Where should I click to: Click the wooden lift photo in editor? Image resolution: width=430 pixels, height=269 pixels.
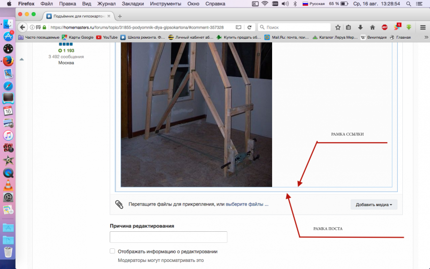[196, 115]
